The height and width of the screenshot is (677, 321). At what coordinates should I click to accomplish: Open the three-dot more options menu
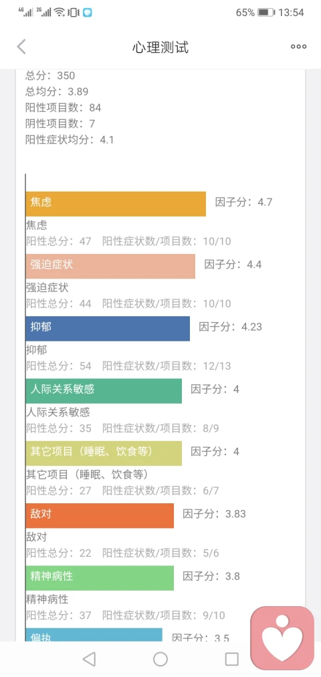tap(298, 47)
